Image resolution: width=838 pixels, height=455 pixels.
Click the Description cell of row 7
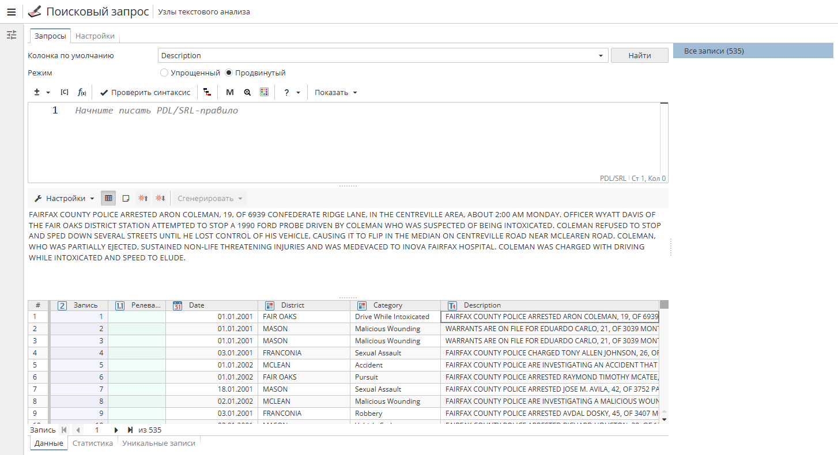pos(550,389)
